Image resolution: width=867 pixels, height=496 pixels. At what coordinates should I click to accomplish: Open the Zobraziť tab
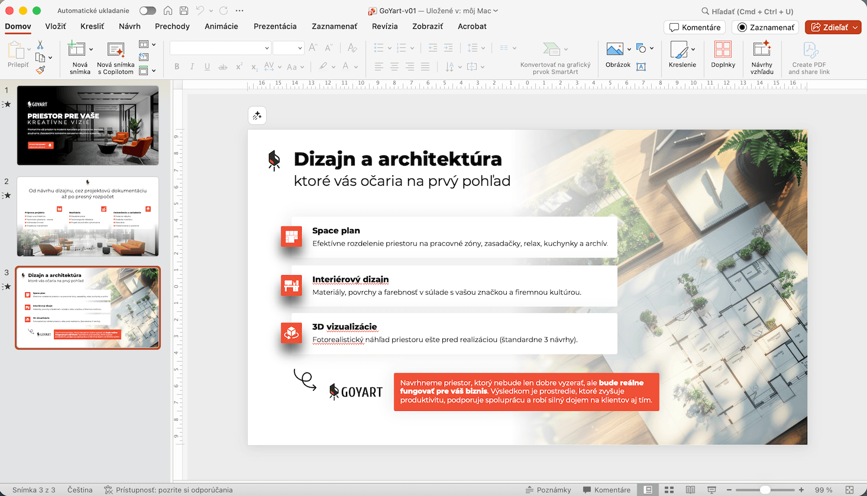pyautogui.click(x=428, y=26)
